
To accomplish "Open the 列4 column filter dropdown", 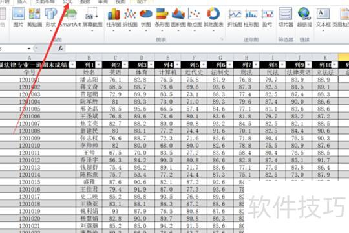I will tap(177, 65).
